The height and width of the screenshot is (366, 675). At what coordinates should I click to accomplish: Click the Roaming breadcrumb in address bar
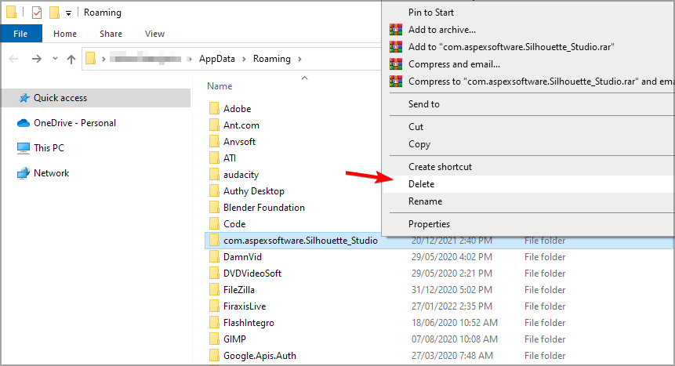tap(271, 59)
